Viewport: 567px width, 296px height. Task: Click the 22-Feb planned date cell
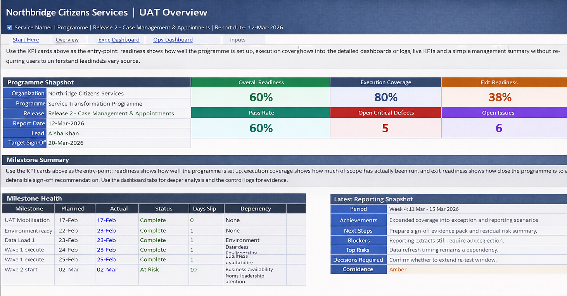coord(74,231)
